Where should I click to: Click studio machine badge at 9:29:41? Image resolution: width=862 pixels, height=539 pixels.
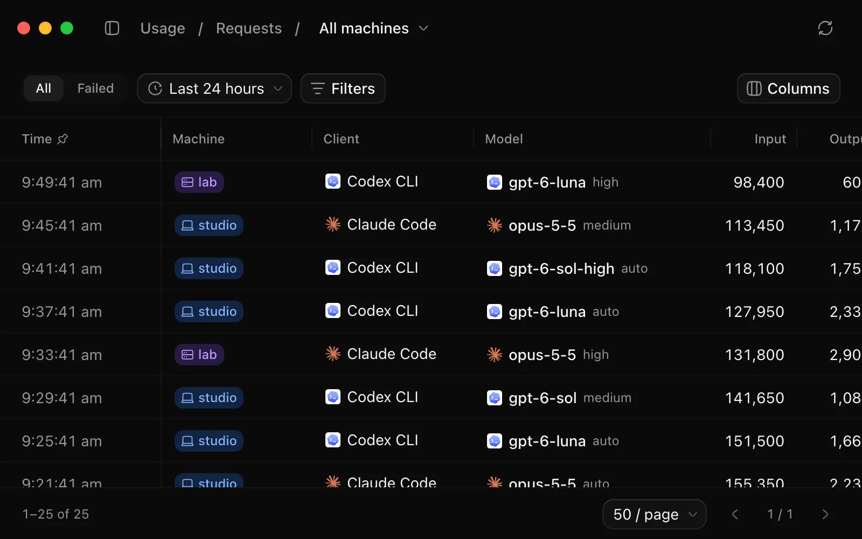(209, 398)
